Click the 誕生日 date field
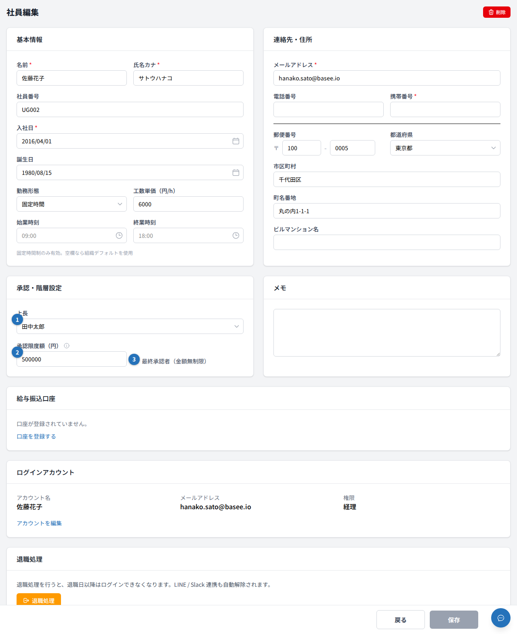The height and width of the screenshot is (634, 517). click(x=130, y=172)
